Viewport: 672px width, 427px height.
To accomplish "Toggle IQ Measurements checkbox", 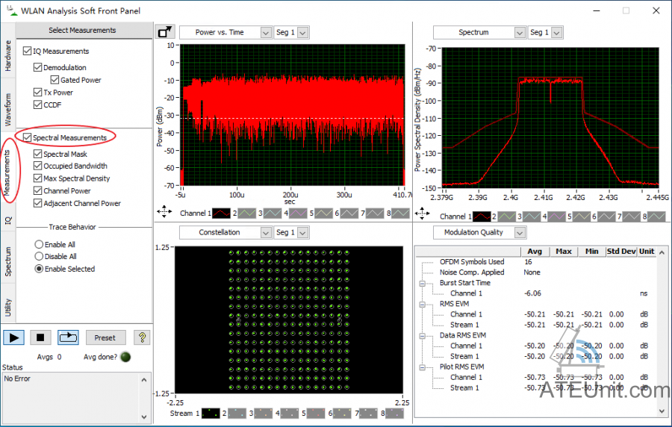I will pos(27,51).
